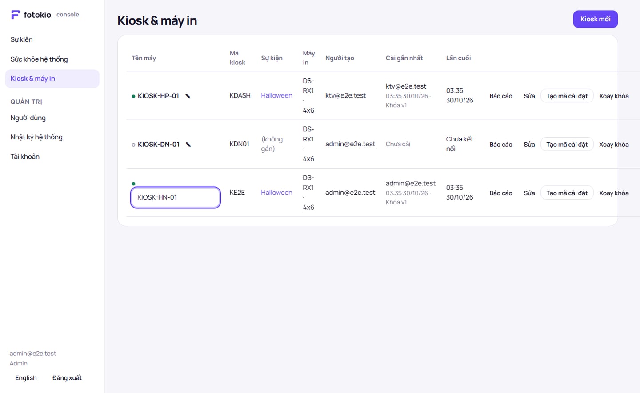Viewport: 640px width, 393px height.
Task: Click the (không gán) event cell
Action: (272, 144)
